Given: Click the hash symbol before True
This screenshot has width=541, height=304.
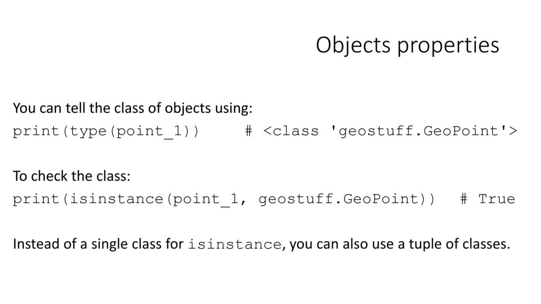Looking at the screenshot, I should click(x=464, y=199).
